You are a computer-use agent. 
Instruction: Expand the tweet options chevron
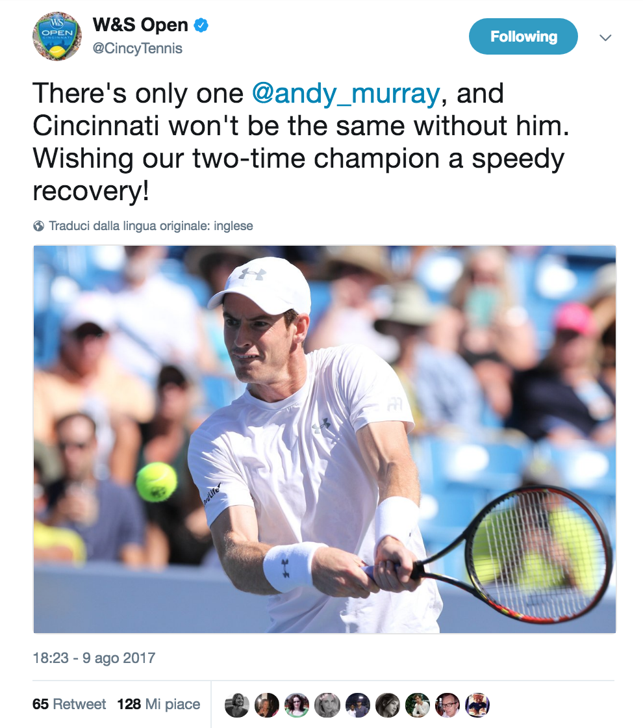(605, 38)
